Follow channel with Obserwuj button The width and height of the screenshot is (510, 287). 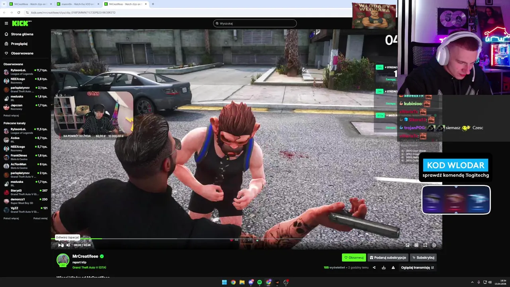[354, 258]
